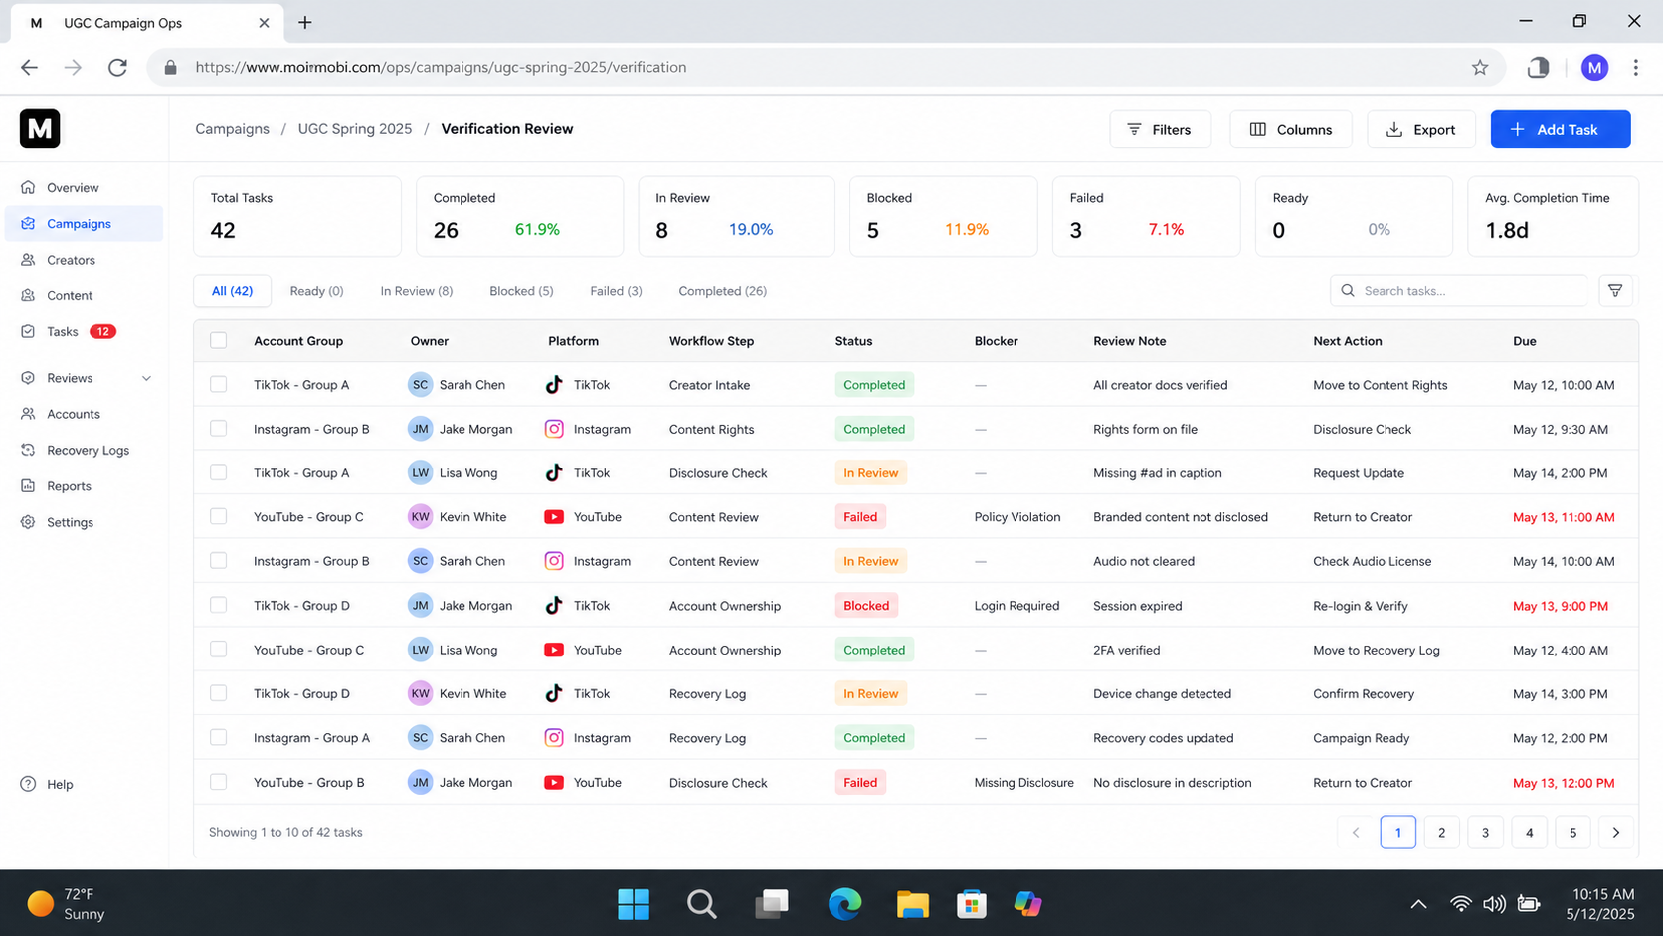Screen dimensions: 1663x936
Task: Check the Missing Disclosure row checkbox
Action: [x=218, y=782]
